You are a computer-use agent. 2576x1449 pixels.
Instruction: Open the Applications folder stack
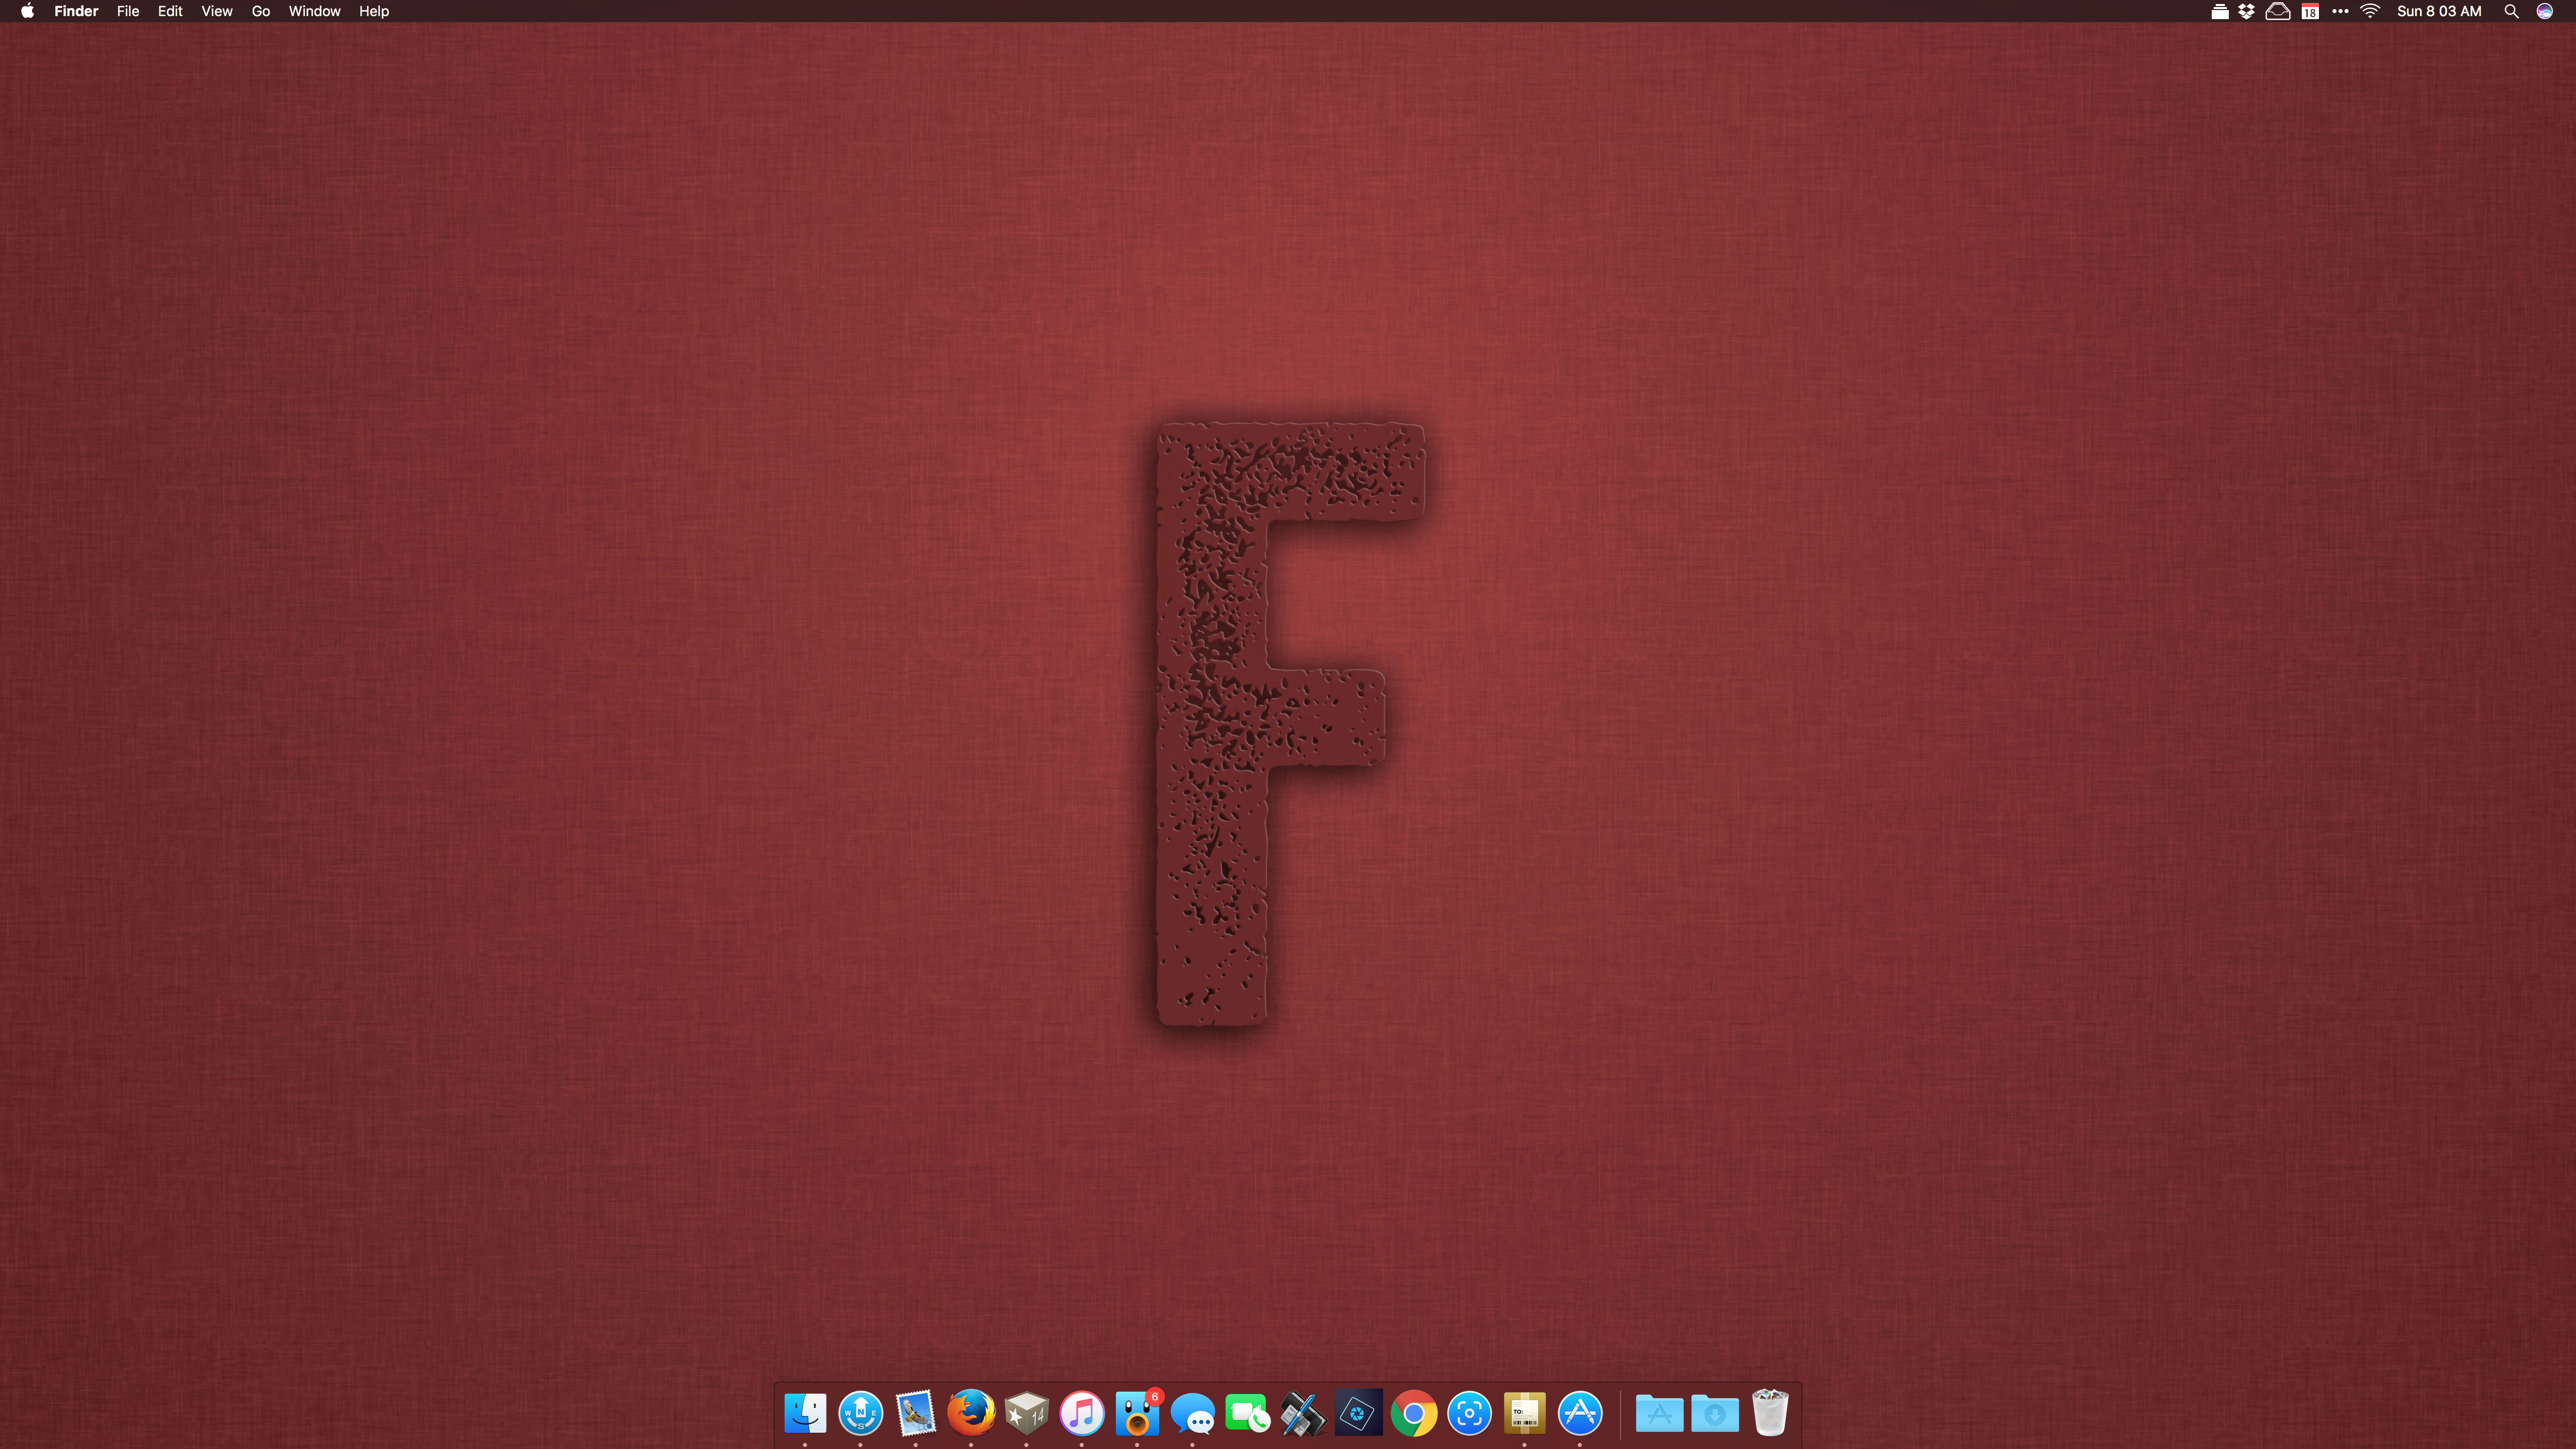pos(1659,1413)
